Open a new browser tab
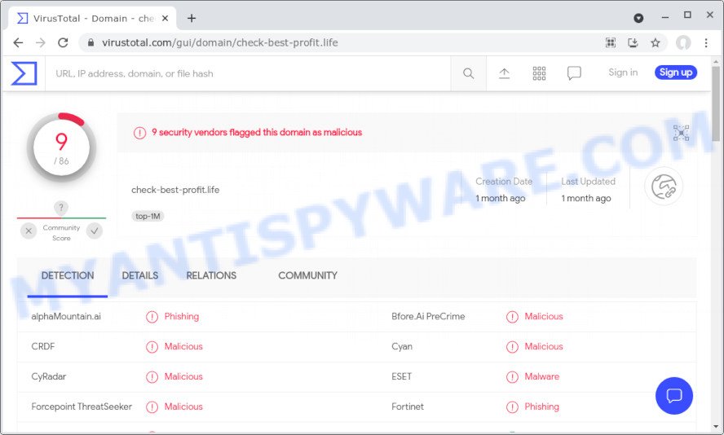This screenshot has width=724, height=435. click(192, 19)
